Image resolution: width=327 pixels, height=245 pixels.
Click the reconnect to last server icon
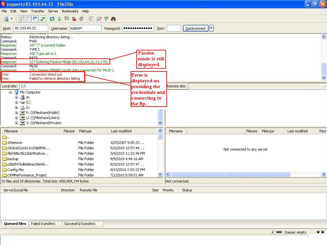(81, 19)
